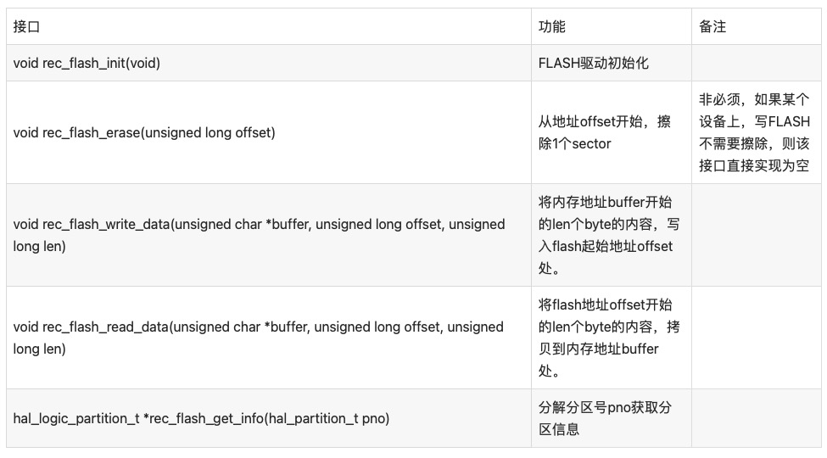Click the read_data description ending 拷贝到内存地址buffer处
The width and height of the screenshot is (827, 458).
(612, 338)
